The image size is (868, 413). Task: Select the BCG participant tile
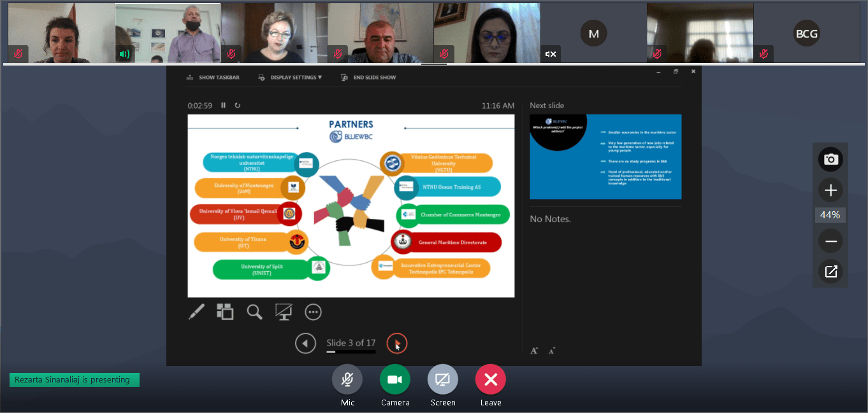(807, 33)
